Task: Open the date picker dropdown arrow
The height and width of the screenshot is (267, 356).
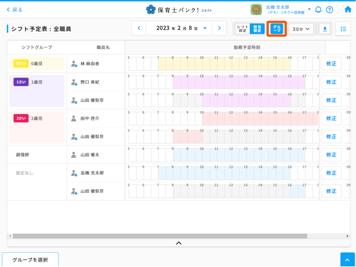Action: [x=205, y=28]
